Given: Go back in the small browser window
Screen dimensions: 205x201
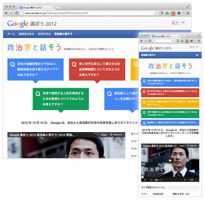Looking at the screenshot, I should [x=141, y=41].
